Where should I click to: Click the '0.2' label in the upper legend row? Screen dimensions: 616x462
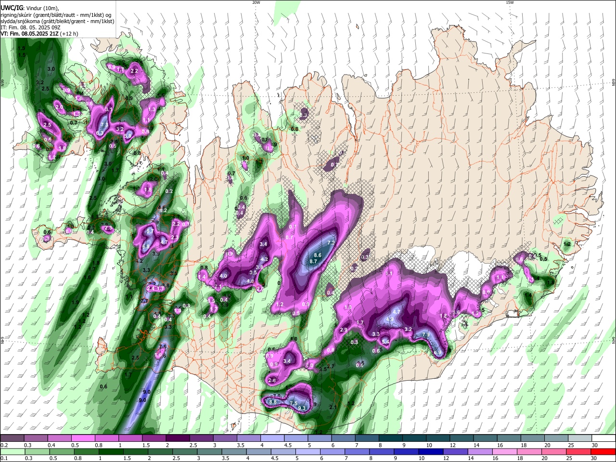(x=4, y=445)
